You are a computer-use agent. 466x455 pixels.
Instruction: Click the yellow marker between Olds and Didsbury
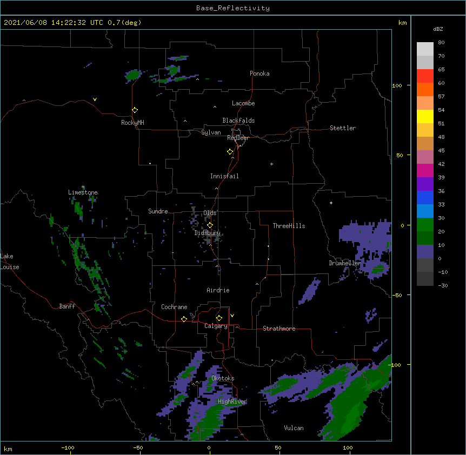point(210,225)
